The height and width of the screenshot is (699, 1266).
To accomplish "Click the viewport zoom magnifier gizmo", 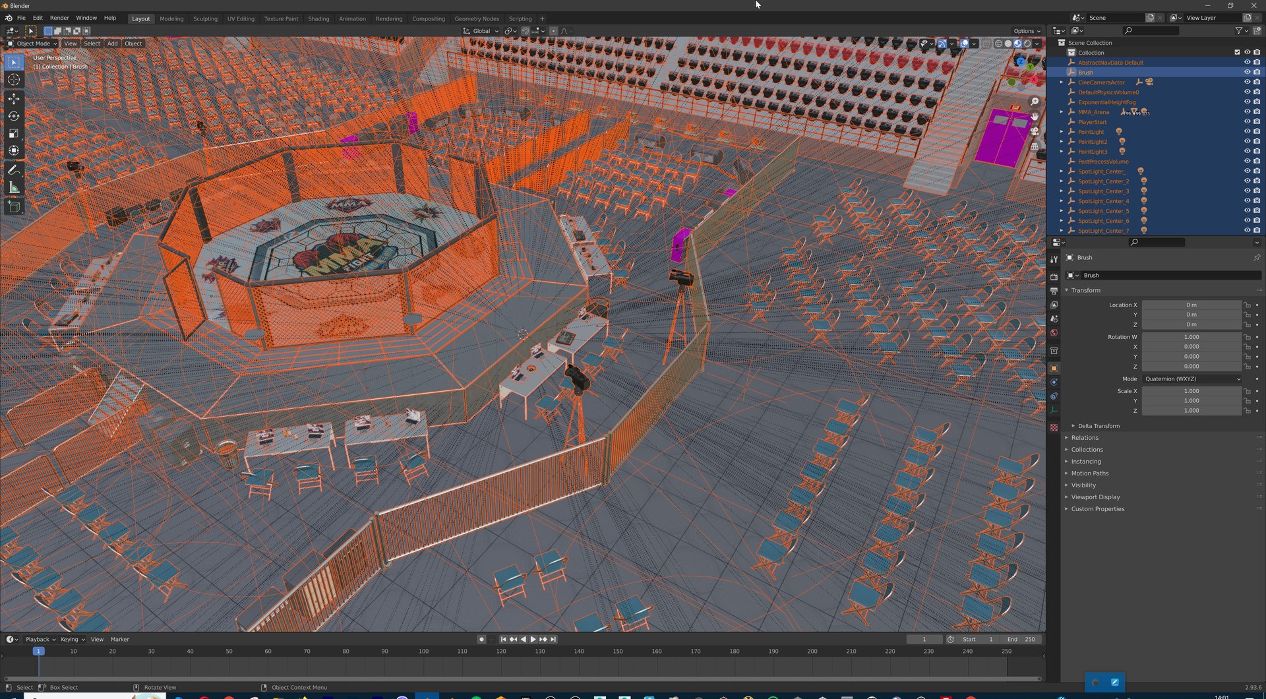I will 1035,102.
